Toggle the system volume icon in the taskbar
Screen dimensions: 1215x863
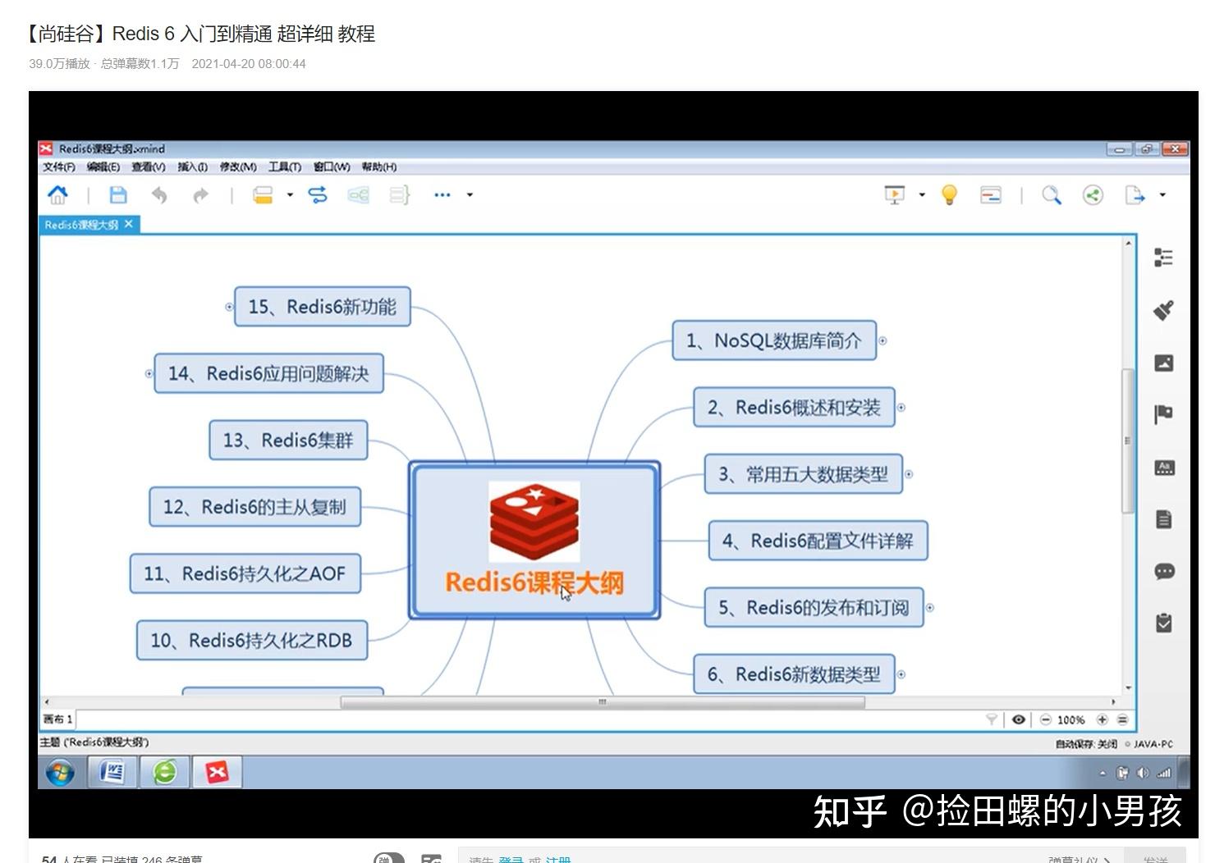point(1142,773)
